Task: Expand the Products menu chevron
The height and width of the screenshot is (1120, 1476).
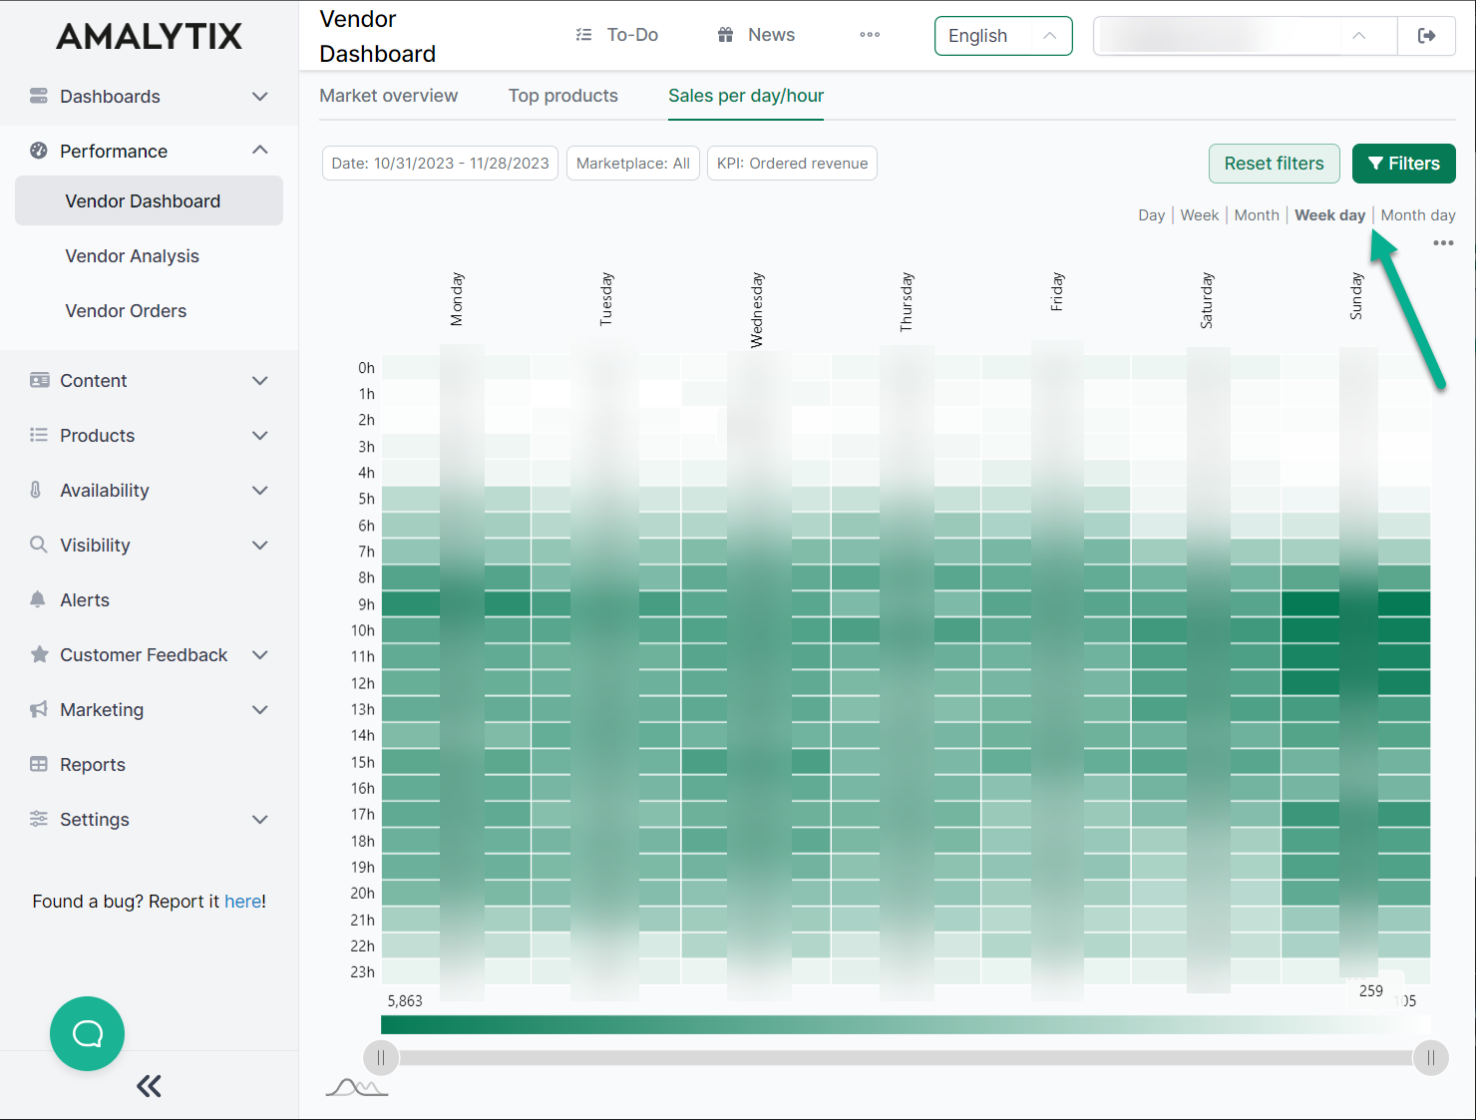Action: (x=260, y=436)
